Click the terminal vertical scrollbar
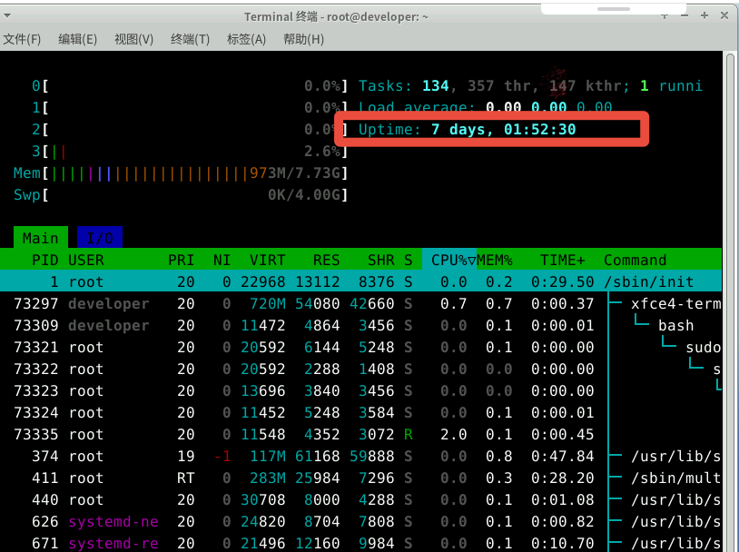 (x=731, y=300)
